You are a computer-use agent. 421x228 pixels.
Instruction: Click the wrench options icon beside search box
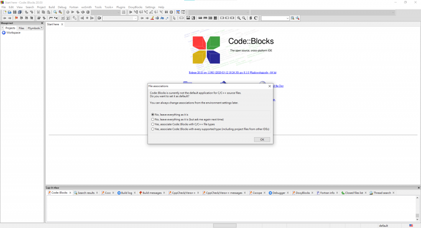click(x=298, y=18)
